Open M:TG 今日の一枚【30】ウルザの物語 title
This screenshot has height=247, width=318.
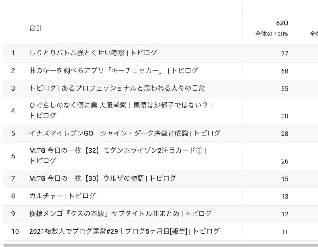[x=102, y=178]
